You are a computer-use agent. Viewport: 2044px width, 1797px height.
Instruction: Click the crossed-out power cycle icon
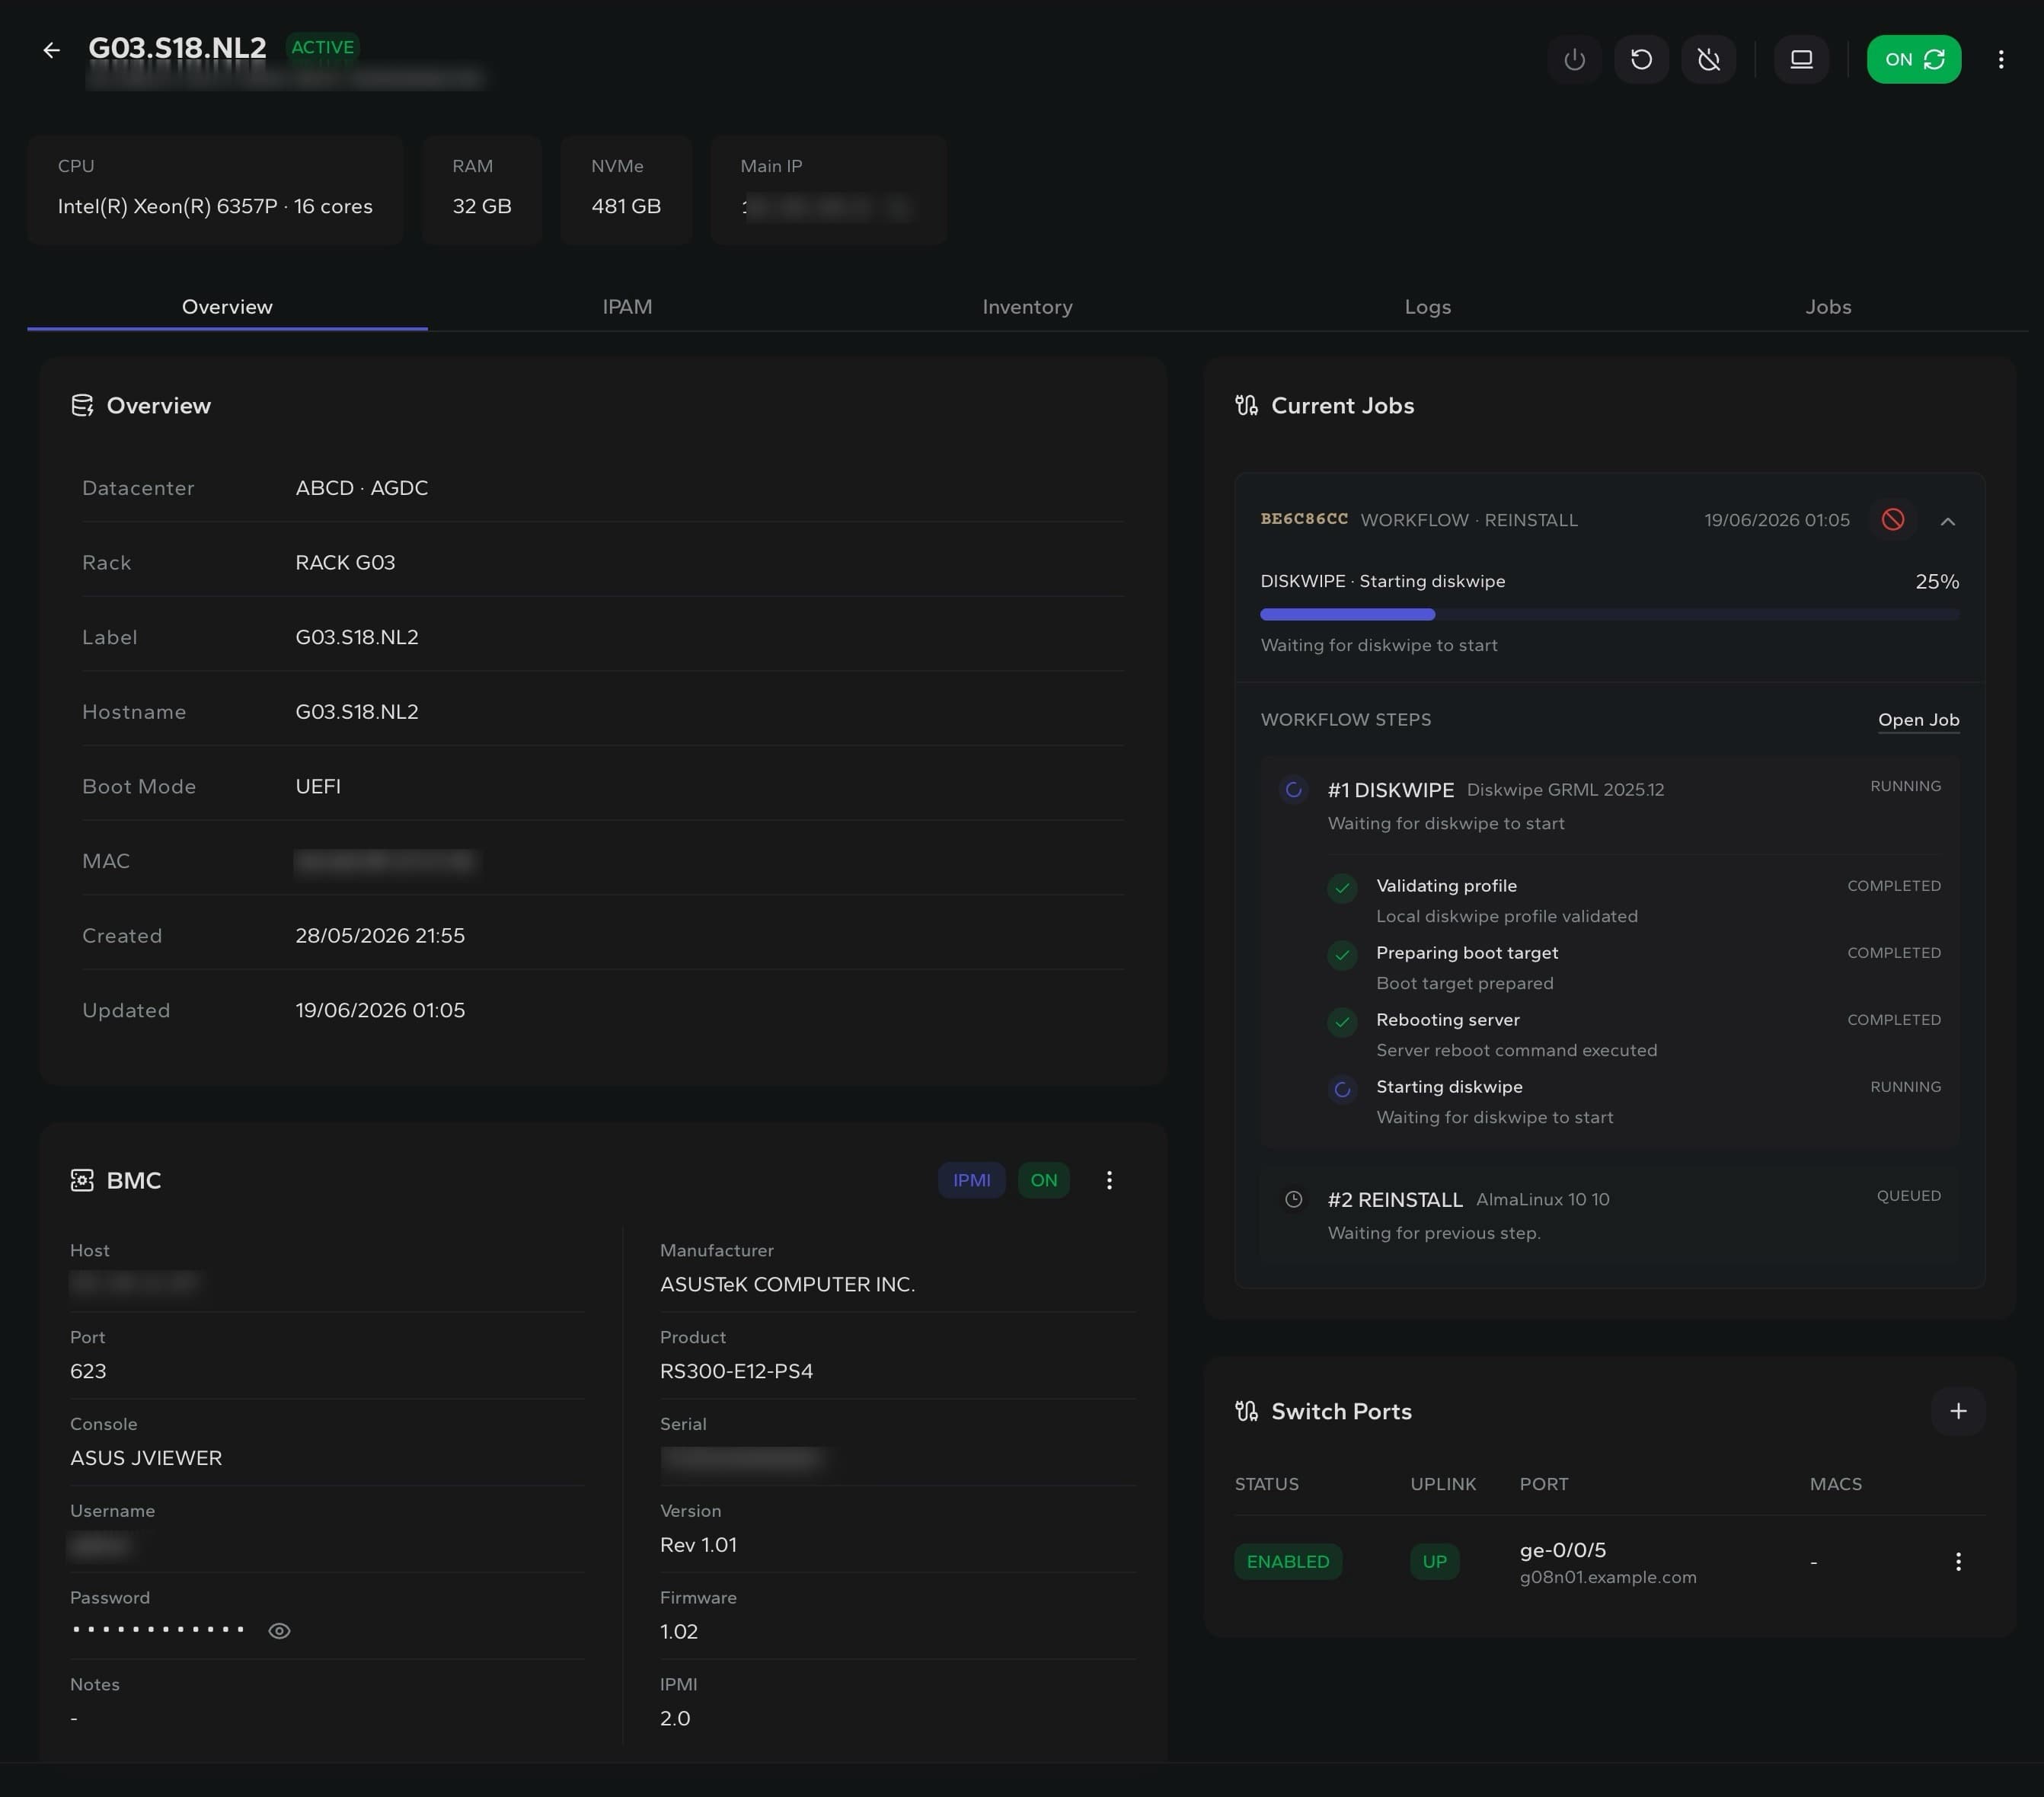point(1709,60)
